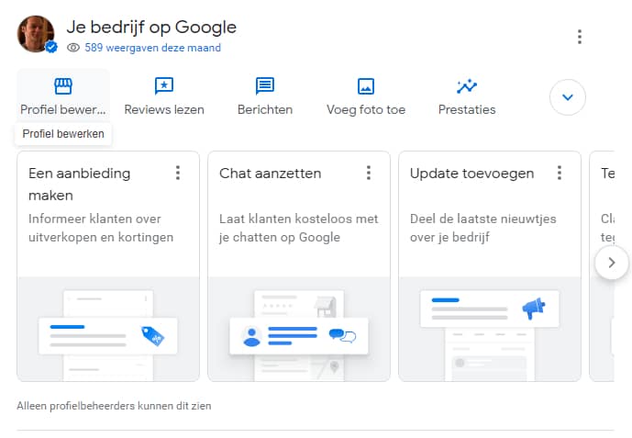Click the Deel de laatste nieuwtjes description

tap(482, 228)
